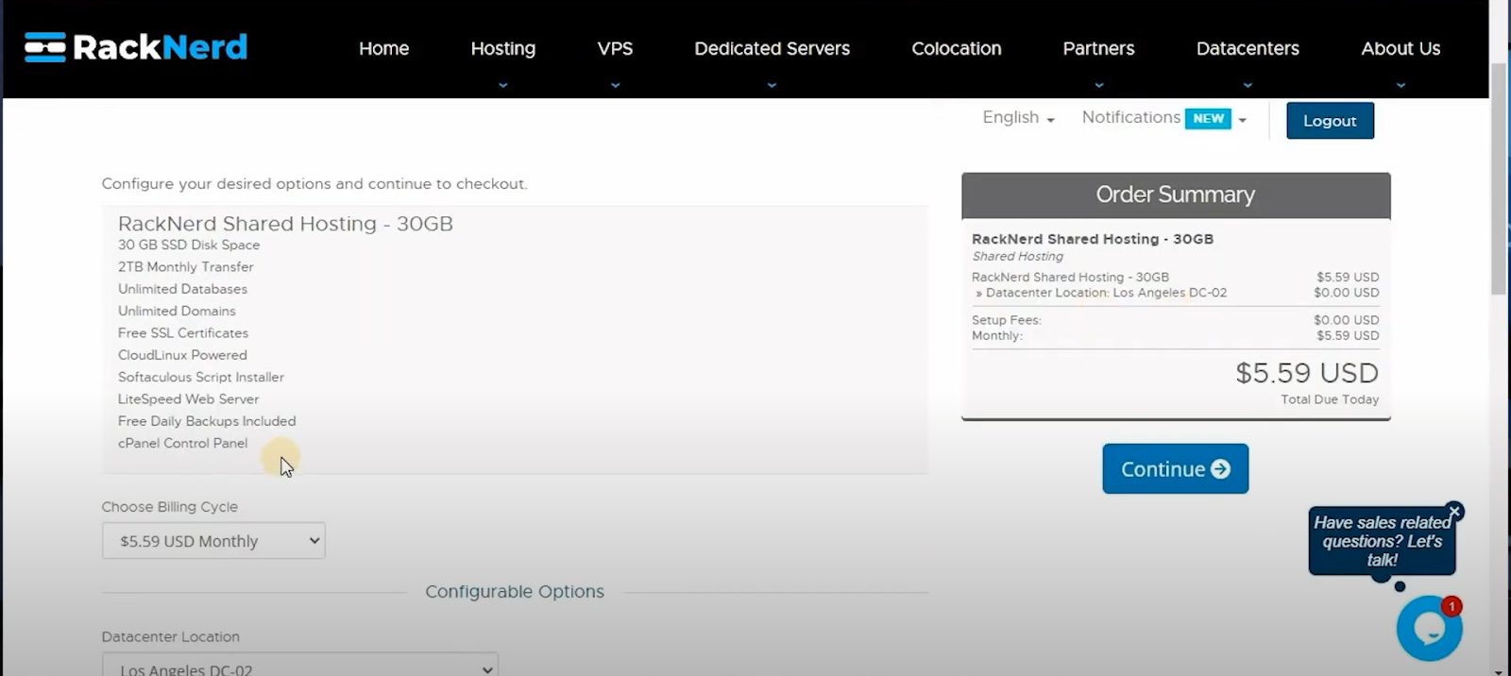This screenshot has width=1511, height=676.
Task: Click 'Softaculous Script Installer' text
Action: click(x=201, y=377)
